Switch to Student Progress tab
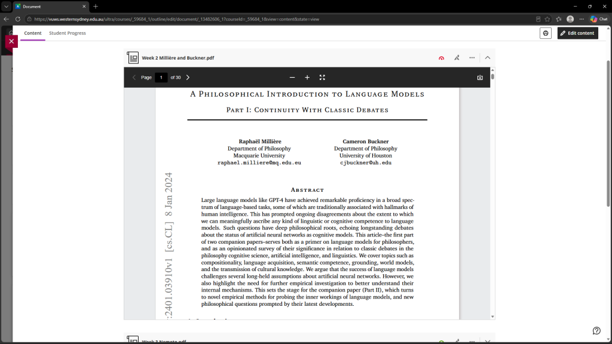The width and height of the screenshot is (612, 344). coord(67,33)
